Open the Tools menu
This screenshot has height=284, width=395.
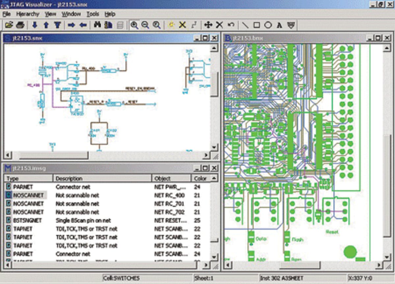point(94,14)
